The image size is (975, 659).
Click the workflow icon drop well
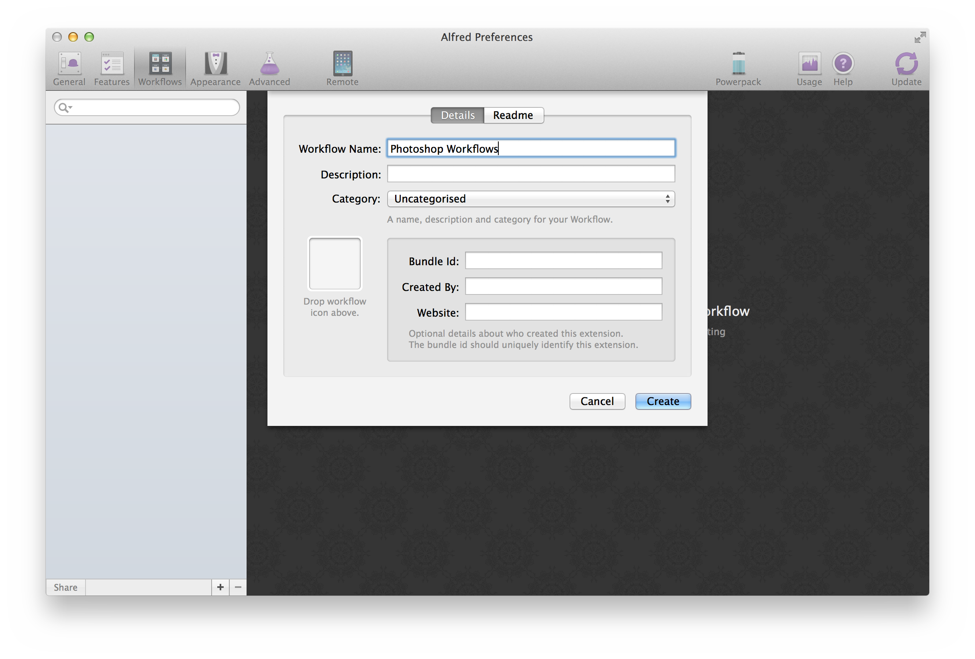pos(335,264)
